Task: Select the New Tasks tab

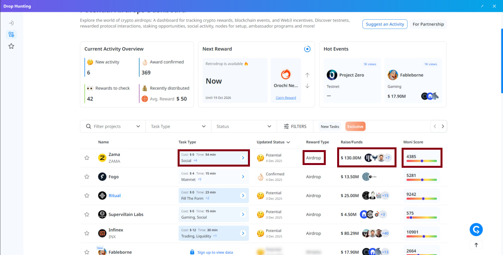Action: click(x=330, y=127)
